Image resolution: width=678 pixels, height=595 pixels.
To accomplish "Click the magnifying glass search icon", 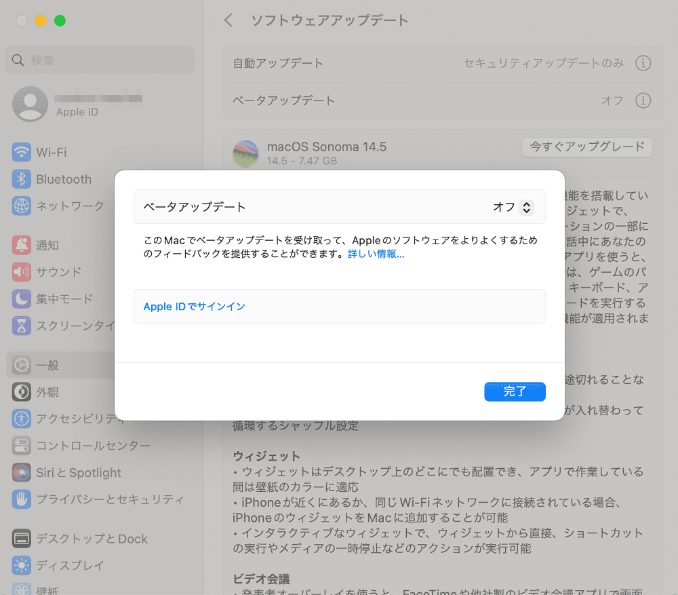I will [x=18, y=60].
